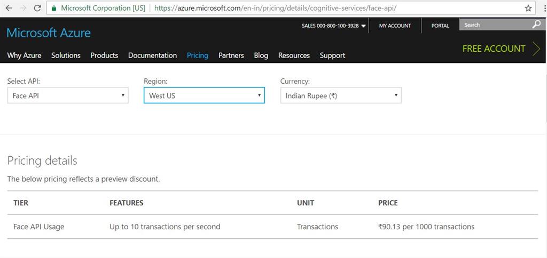The width and height of the screenshot is (547, 258).
Task: Reload the page with refresh icon
Action: (37, 8)
